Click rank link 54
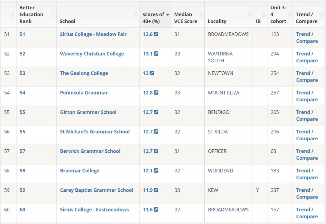This screenshot has width=326, height=224. pyautogui.click(x=22, y=93)
